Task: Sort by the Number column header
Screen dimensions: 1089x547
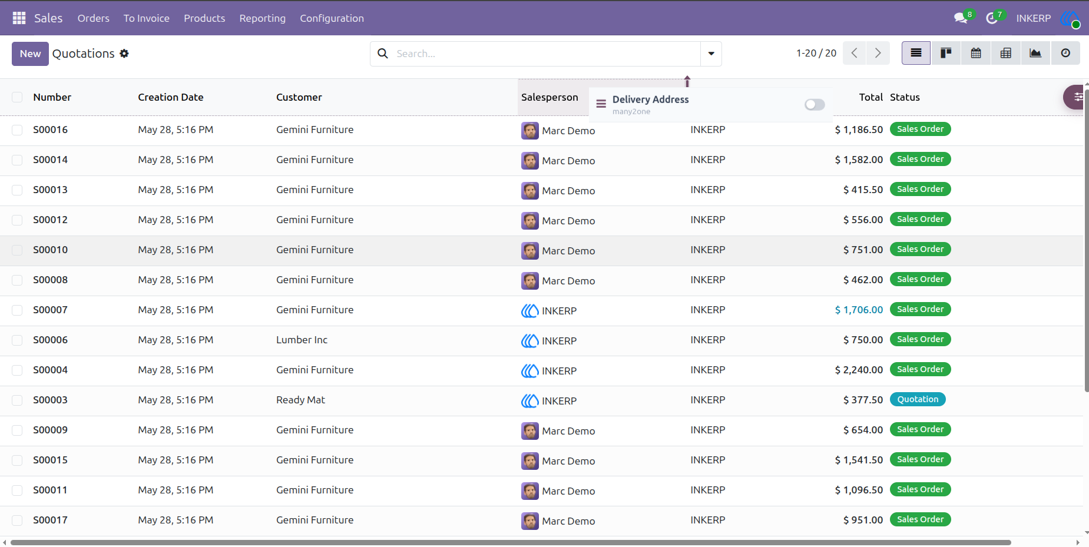Action: click(52, 97)
